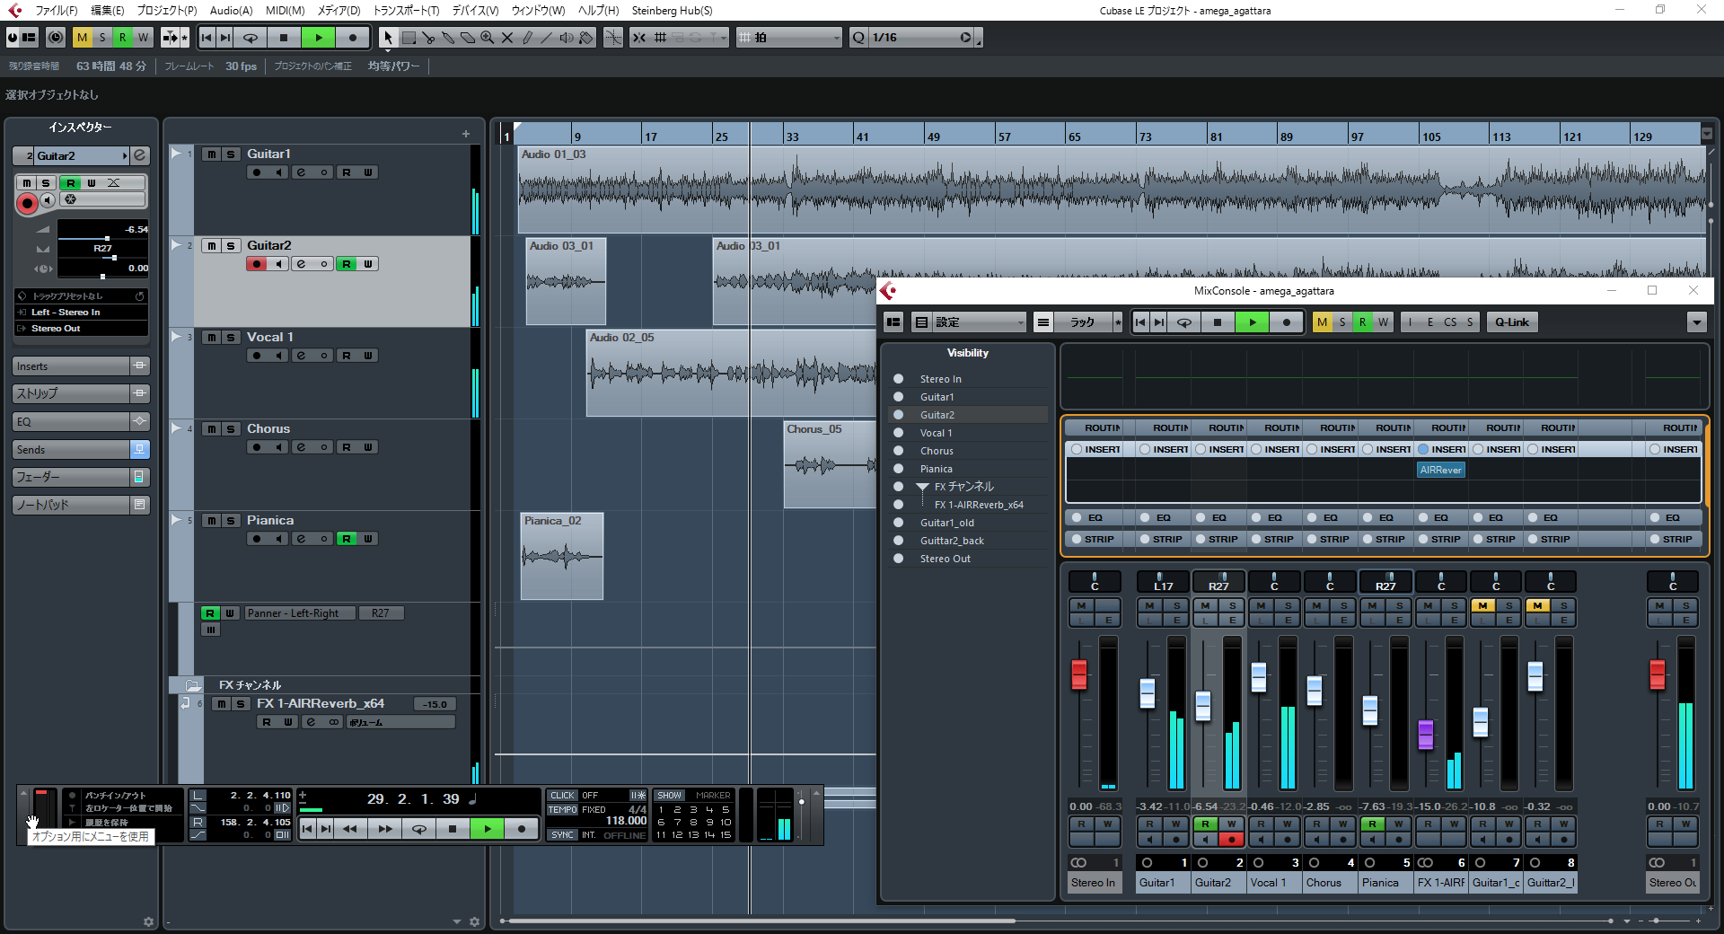Screen dimensions: 1724x934
Task: Open inspector settings gear icon
Action: click(149, 921)
